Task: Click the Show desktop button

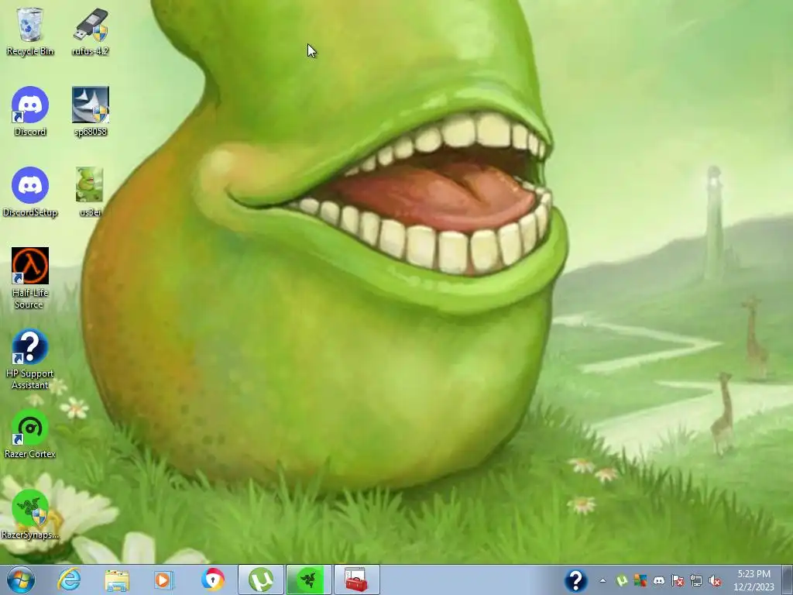Action: click(788, 580)
